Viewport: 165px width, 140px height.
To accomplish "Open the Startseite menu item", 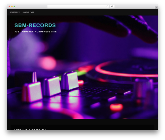I will (x=15, y=12).
